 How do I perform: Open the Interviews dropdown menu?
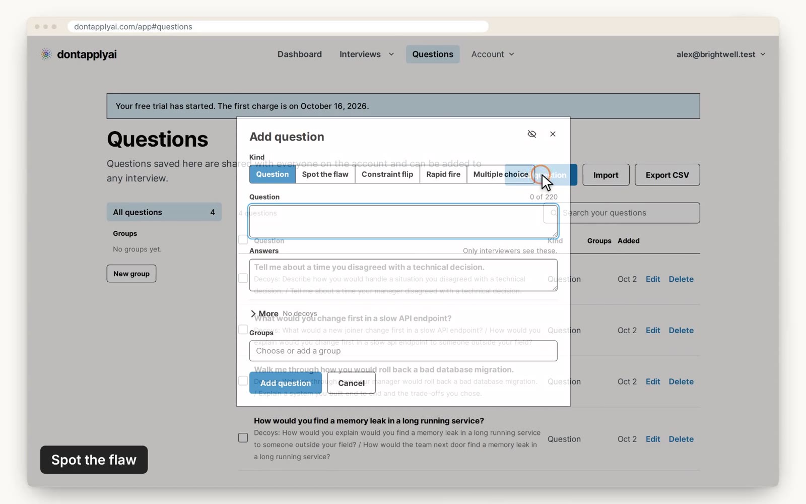tap(367, 54)
